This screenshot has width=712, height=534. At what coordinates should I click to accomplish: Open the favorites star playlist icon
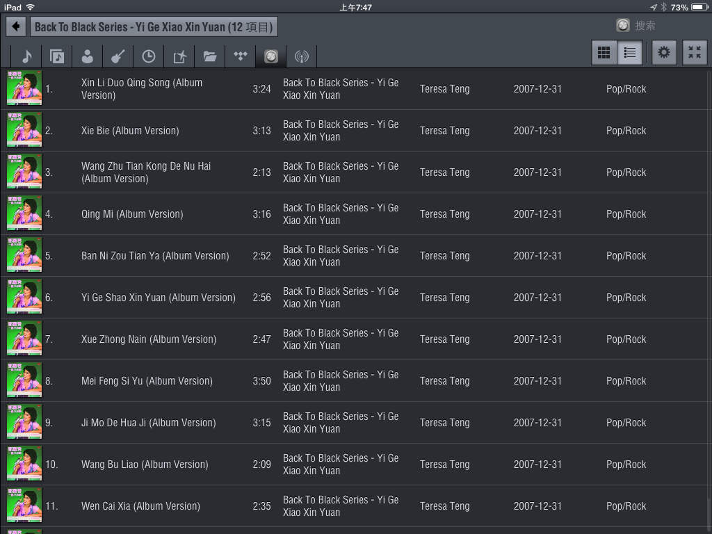[x=179, y=56]
